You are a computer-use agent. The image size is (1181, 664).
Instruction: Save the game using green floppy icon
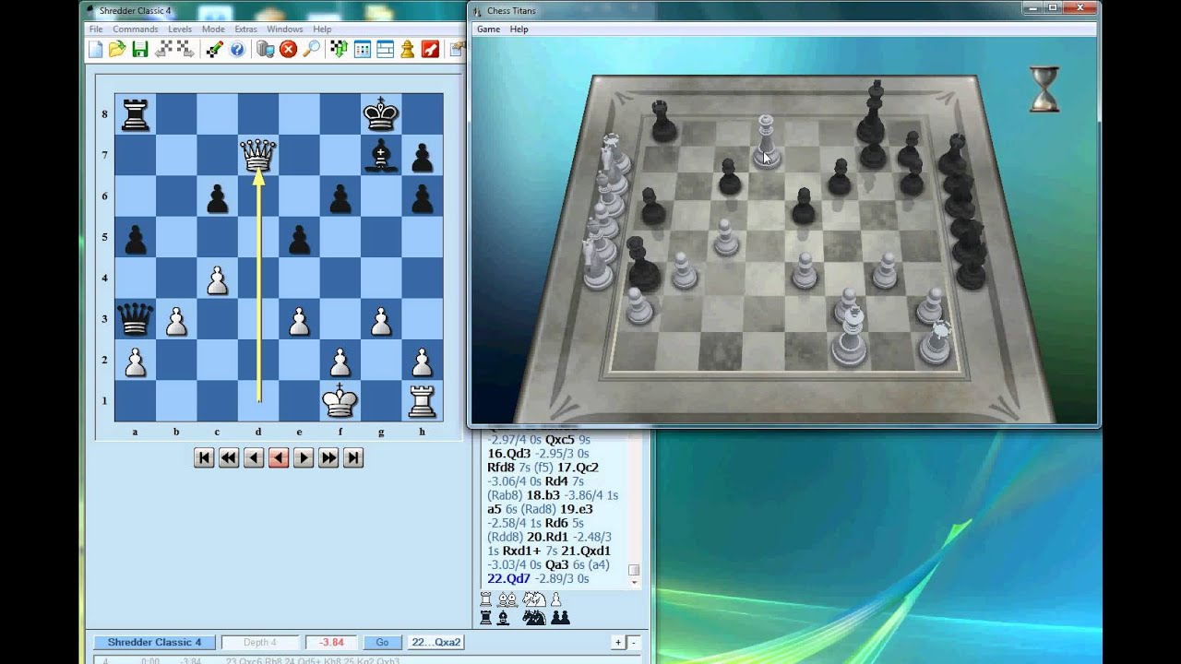140,50
